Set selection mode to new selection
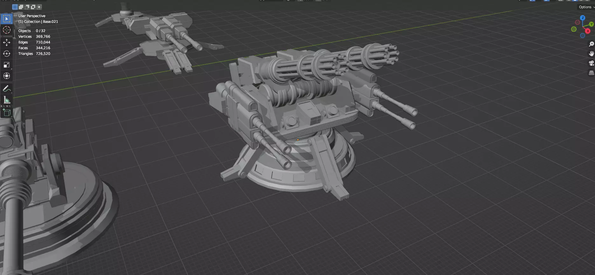Viewport: 595px width, 275px height. [x=15, y=7]
